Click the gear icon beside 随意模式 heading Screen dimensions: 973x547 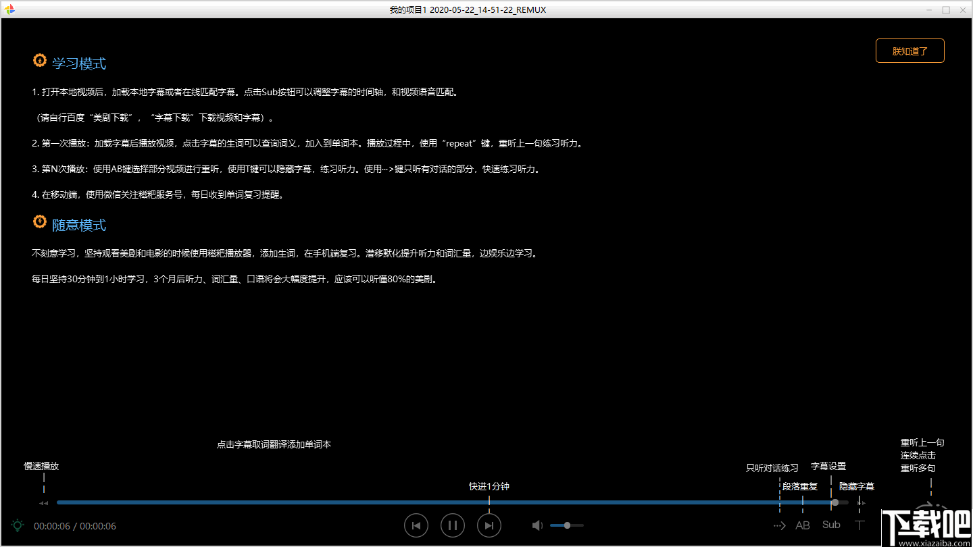[39, 222]
